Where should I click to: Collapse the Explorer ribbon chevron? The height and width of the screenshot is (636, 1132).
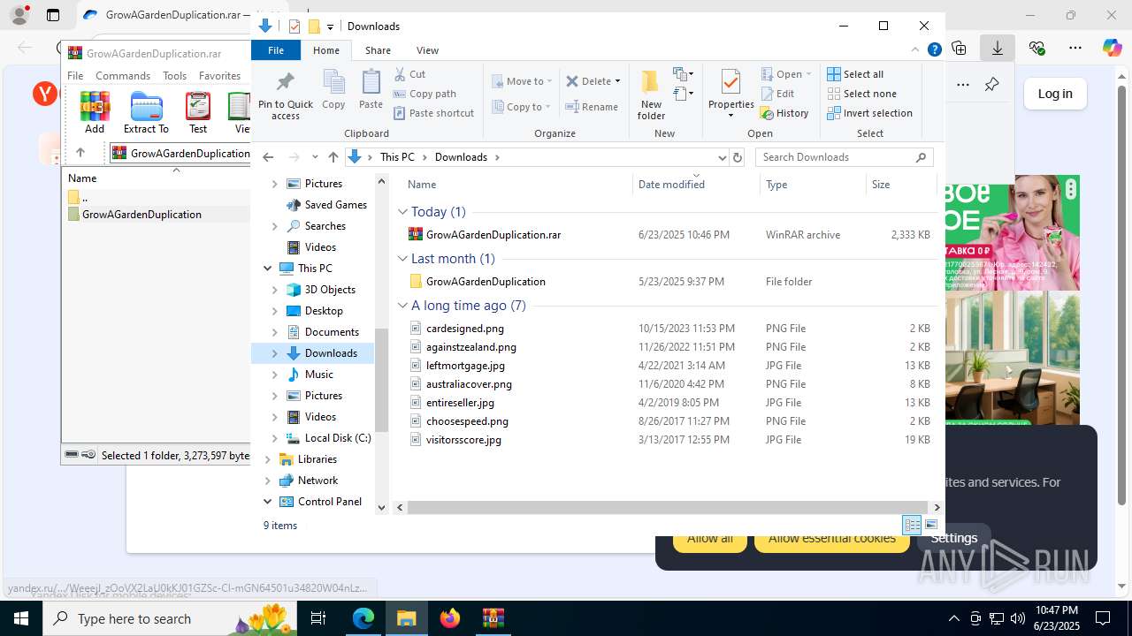[915, 50]
